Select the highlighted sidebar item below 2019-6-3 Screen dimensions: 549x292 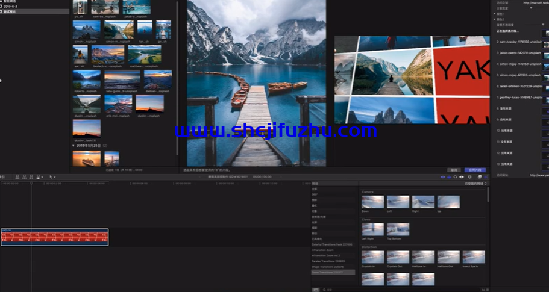click(35, 11)
